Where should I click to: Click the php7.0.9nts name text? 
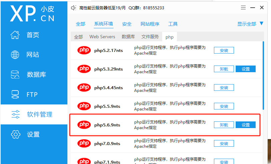(x=107, y=144)
